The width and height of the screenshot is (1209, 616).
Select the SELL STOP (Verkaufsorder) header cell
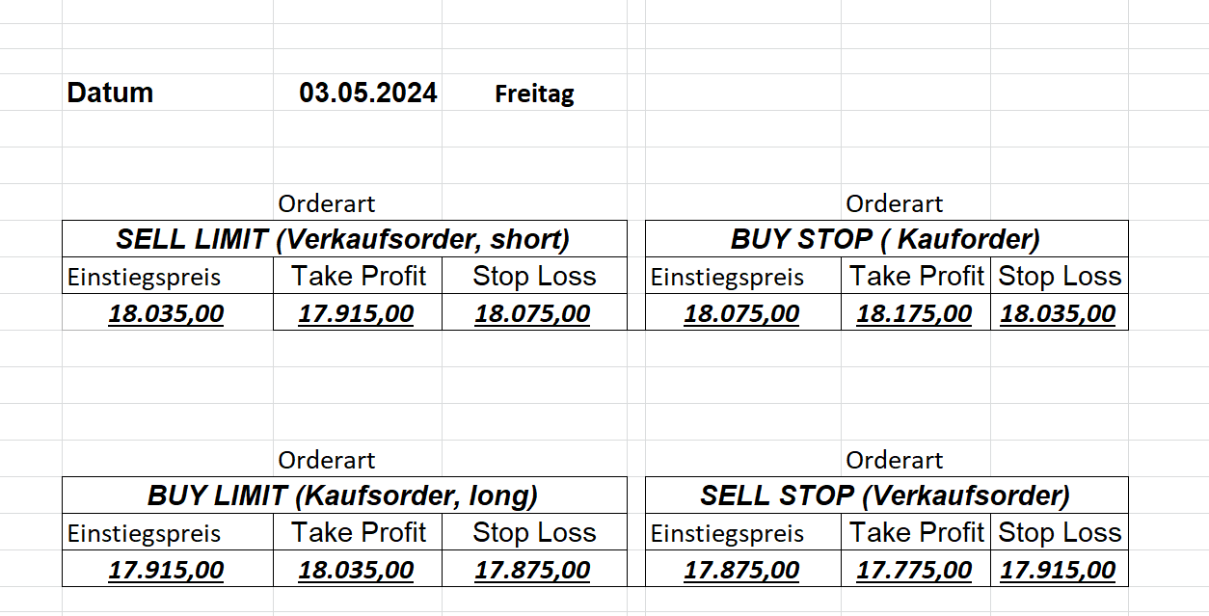(x=885, y=495)
